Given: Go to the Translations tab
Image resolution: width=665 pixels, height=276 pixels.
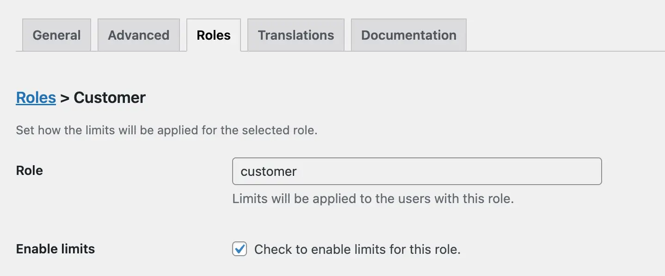Looking at the screenshot, I should tap(296, 35).
